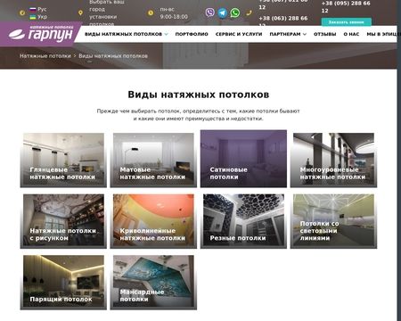Open Сатиновые потолки card
This screenshot has width=401, height=321.
point(243,159)
